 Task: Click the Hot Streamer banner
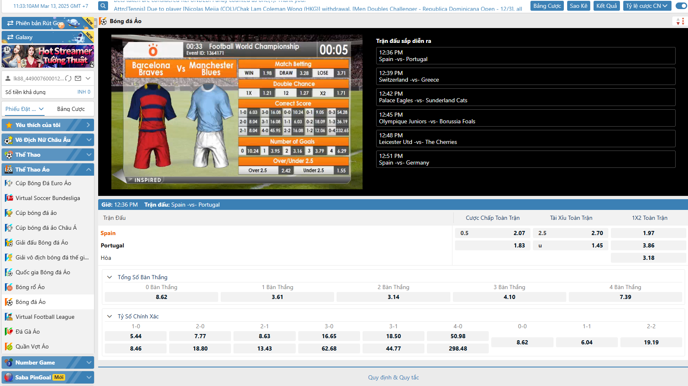tap(48, 56)
